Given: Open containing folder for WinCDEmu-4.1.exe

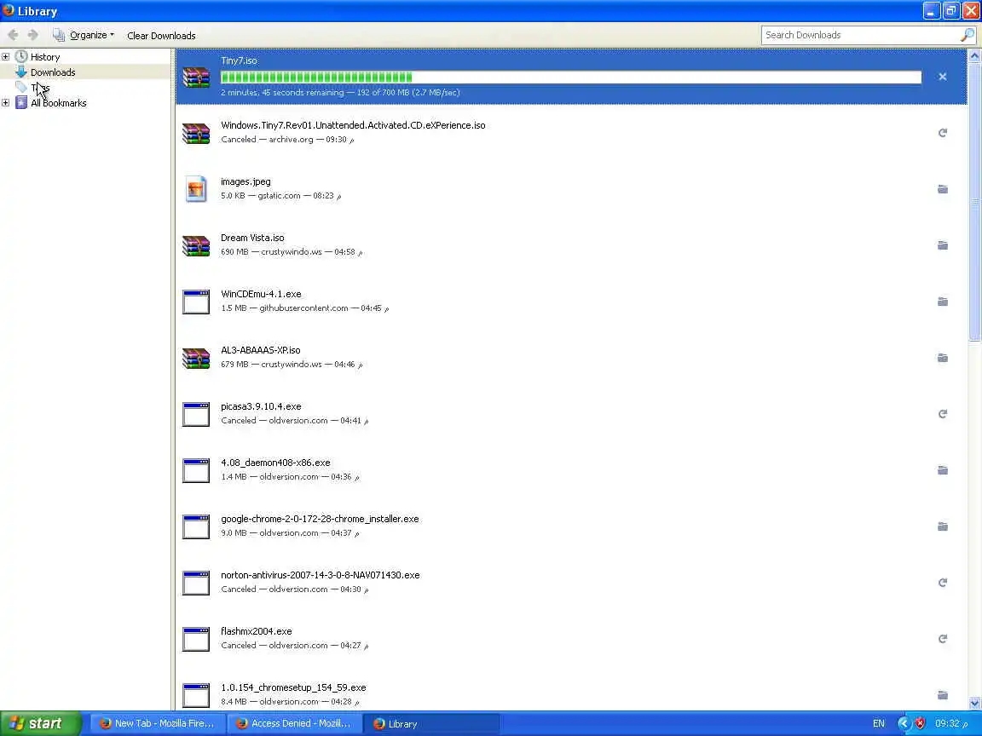Looking at the screenshot, I should coord(942,302).
